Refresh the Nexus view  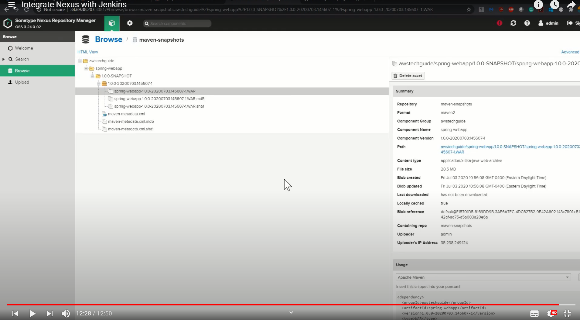click(513, 23)
